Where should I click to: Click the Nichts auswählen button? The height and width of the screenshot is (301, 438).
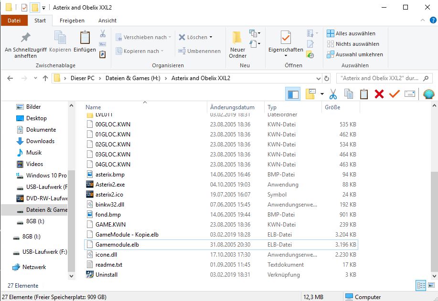(x=353, y=44)
